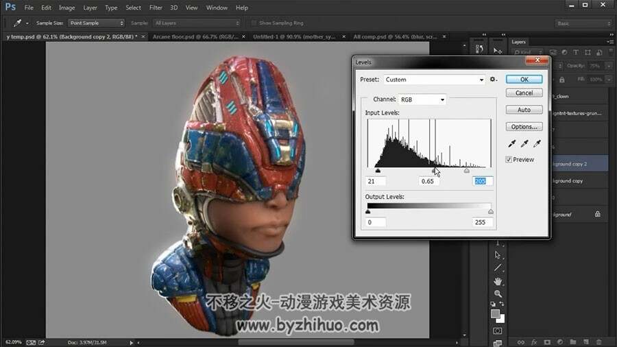Open the status bar Doc info arrow
617x347 pixels.
tap(131, 342)
